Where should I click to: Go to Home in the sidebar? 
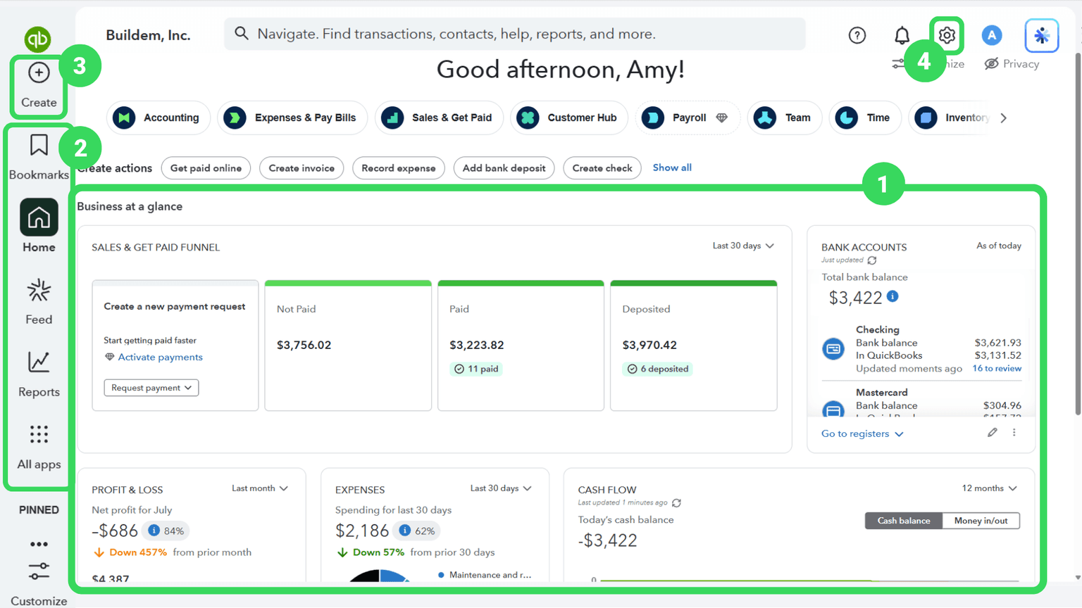point(39,226)
